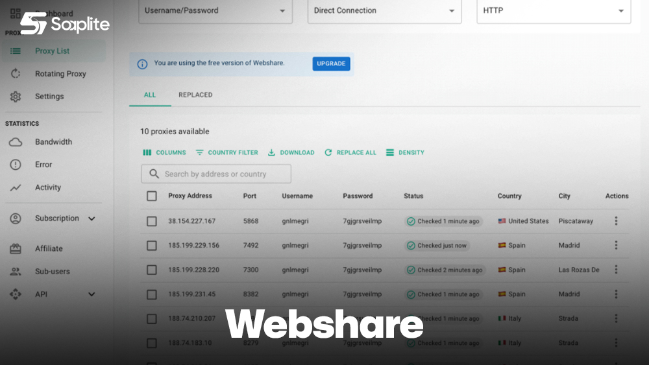Screen dimensions: 649x365
Task: Select the checkbox for proxy 185.199.231.45
Action: [x=152, y=294]
